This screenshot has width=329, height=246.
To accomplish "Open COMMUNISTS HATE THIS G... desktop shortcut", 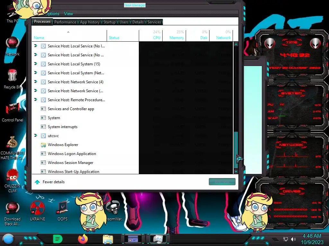I will (x=13, y=148).
